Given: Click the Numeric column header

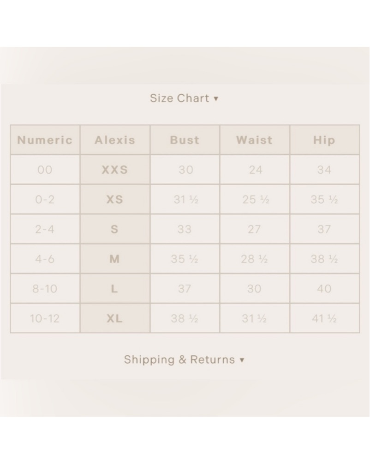Looking at the screenshot, I should click(45, 140).
